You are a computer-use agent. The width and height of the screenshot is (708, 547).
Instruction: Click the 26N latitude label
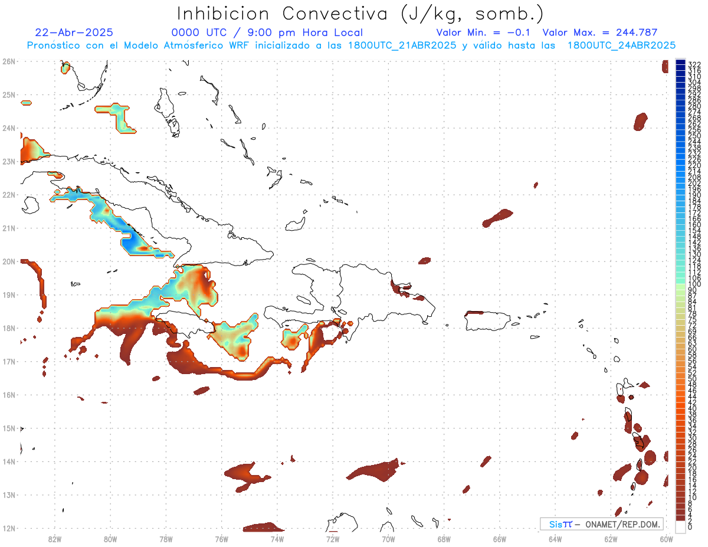tap(8, 61)
